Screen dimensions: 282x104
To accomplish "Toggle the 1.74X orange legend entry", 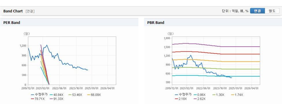I will pyautogui.click(x=237, y=95).
